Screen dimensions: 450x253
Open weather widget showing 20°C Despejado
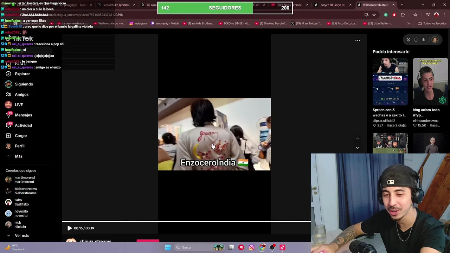pos(15,247)
